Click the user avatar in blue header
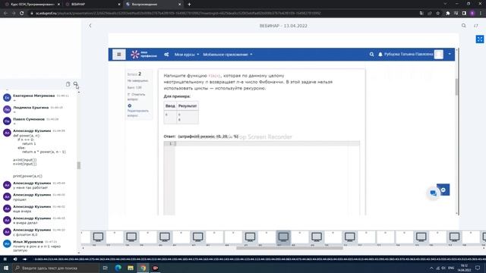 [x=439, y=55]
